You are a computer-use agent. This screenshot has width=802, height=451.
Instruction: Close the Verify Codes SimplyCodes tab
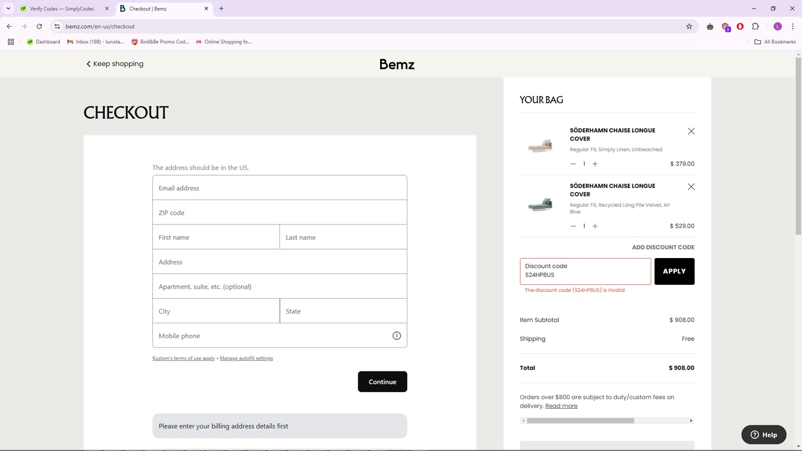pyautogui.click(x=107, y=9)
